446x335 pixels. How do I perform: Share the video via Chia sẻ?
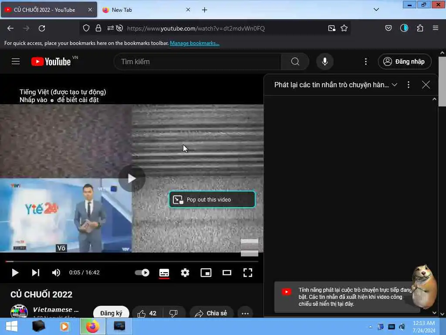point(211,313)
